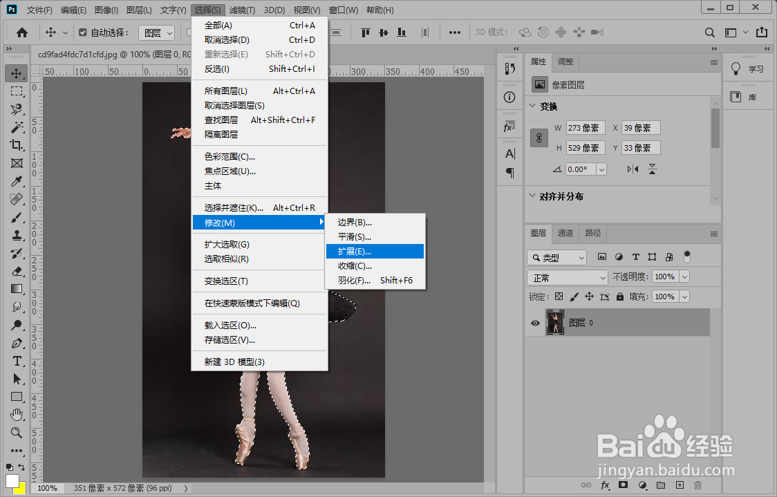
Task: Toggle the width-height link constraint
Action: pyautogui.click(x=539, y=138)
